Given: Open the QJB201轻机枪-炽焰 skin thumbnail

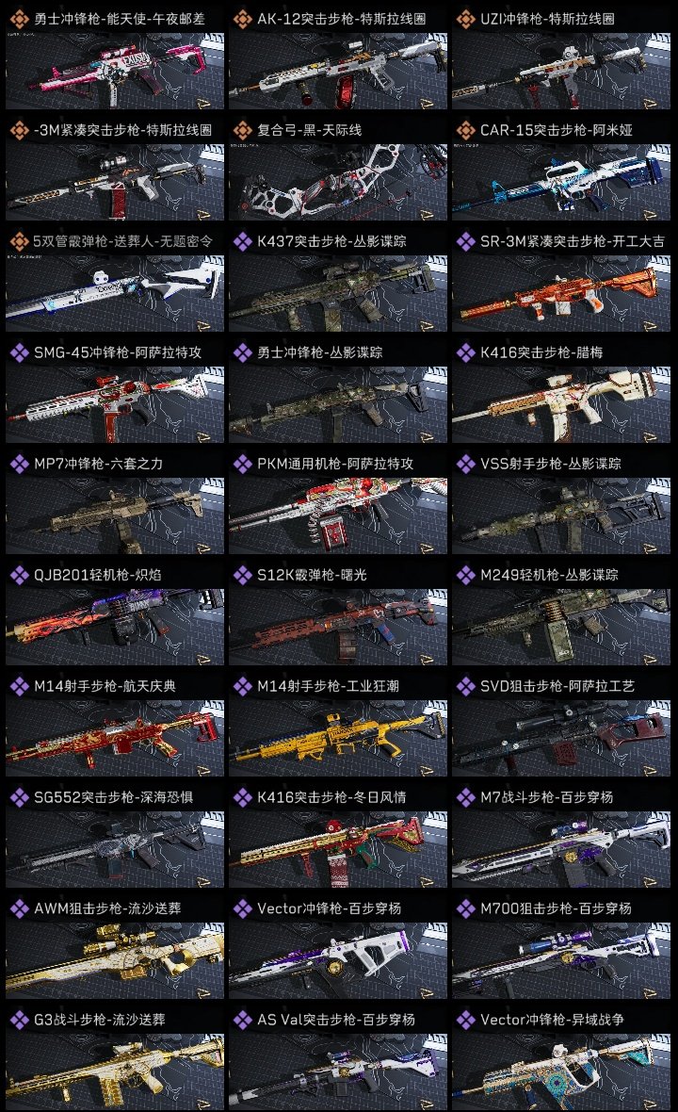Looking at the screenshot, I should [115, 627].
